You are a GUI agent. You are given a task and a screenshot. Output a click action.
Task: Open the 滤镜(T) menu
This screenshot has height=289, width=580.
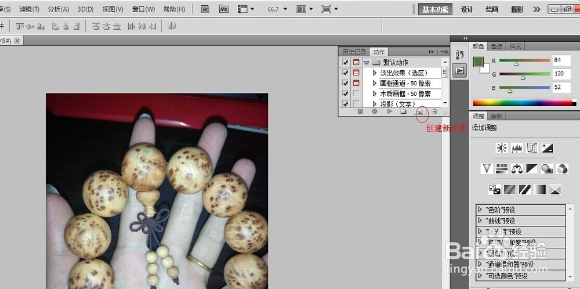coord(29,9)
